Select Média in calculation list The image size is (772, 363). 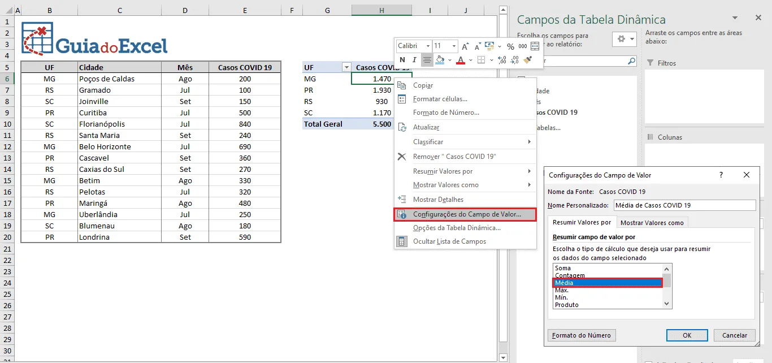[x=608, y=283]
